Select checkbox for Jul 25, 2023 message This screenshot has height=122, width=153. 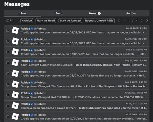(x=8, y=117)
